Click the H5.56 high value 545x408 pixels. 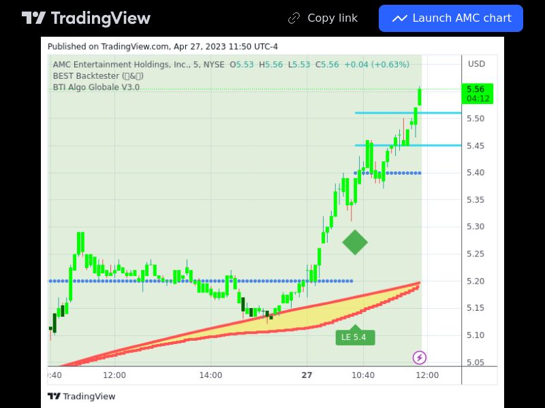pos(270,64)
